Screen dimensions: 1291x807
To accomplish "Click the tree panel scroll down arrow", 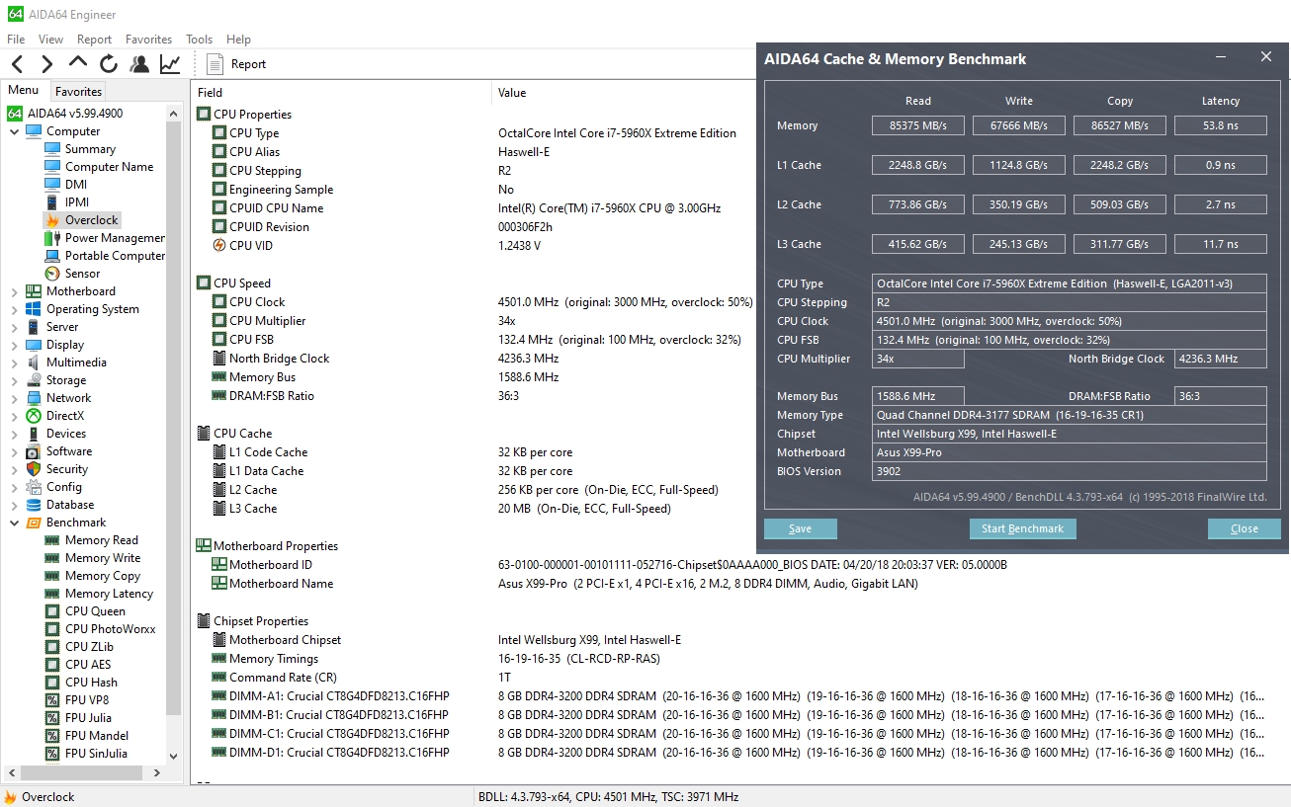I will (x=174, y=757).
